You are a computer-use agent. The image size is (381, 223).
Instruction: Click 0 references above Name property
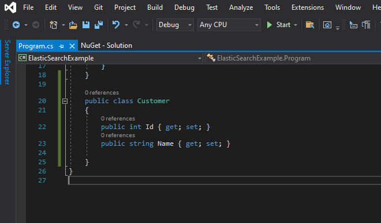pyautogui.click(x=118, y=135)
